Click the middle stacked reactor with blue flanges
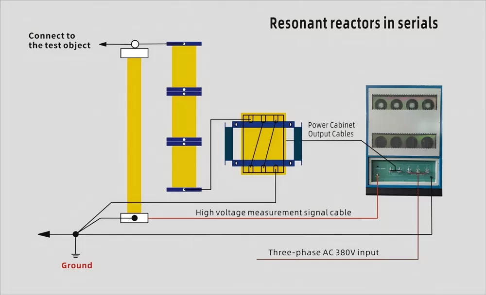The image size is (486, 295). (184, 116)
